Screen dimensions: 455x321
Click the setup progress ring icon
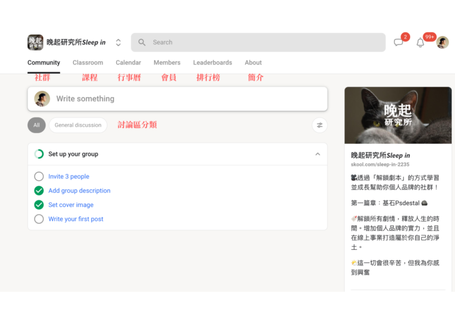click(x=39, y=154)
